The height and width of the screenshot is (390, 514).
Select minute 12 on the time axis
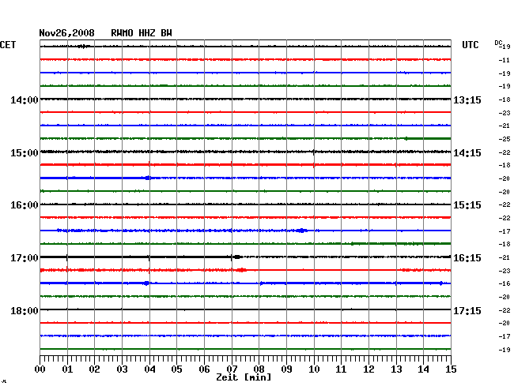368,369
